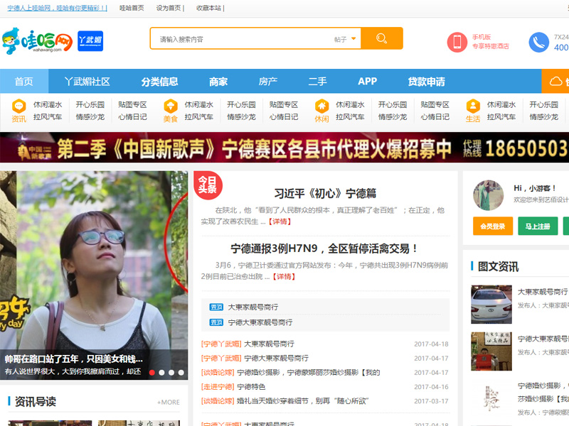
Task: Click 设为首页 in the top bar
Action: pyautogui.click(x=169, y=8)
